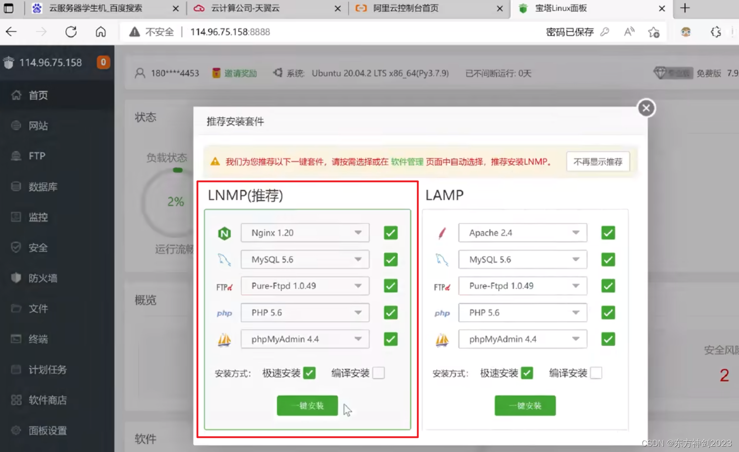This screenshot has width=739, height=452.
Task: Open the LNMP PHP 5.6 dropdown
Action: (305, 312)
